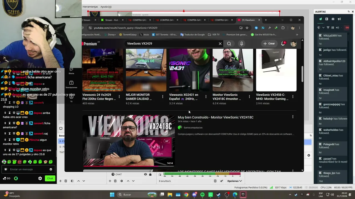Open the megaphone tab in Alertas panel
355x199 pixels.
[x=339, y=19]
